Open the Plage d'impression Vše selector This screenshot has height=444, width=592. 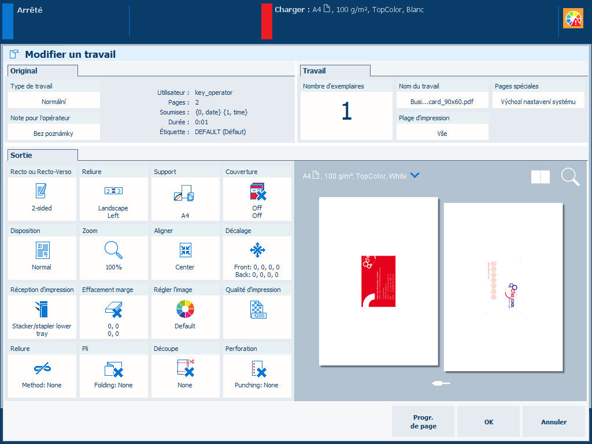[x=442, y=133]
